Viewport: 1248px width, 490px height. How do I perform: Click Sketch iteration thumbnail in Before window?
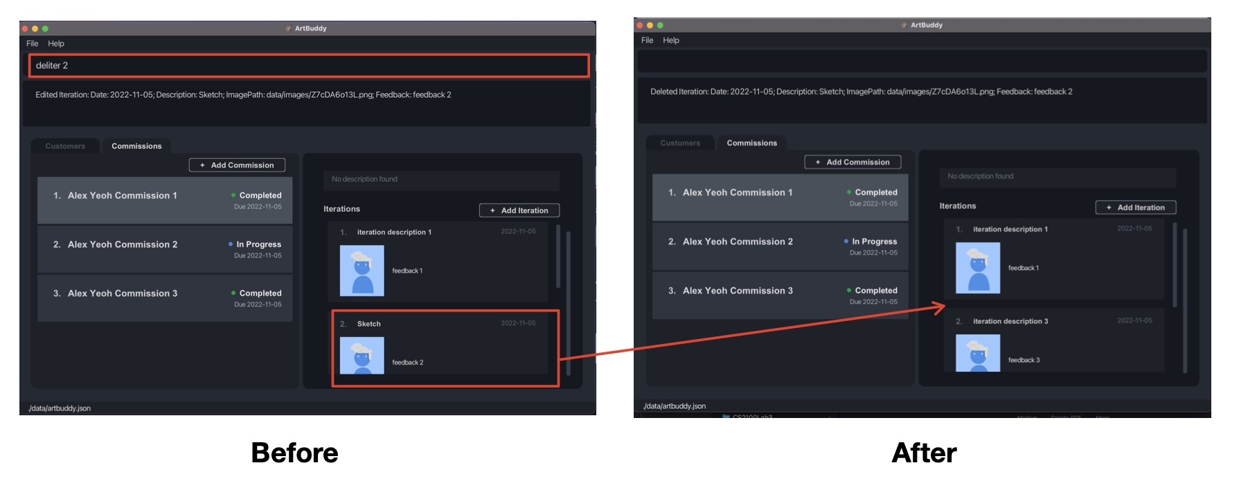click(x=362, y=356)
